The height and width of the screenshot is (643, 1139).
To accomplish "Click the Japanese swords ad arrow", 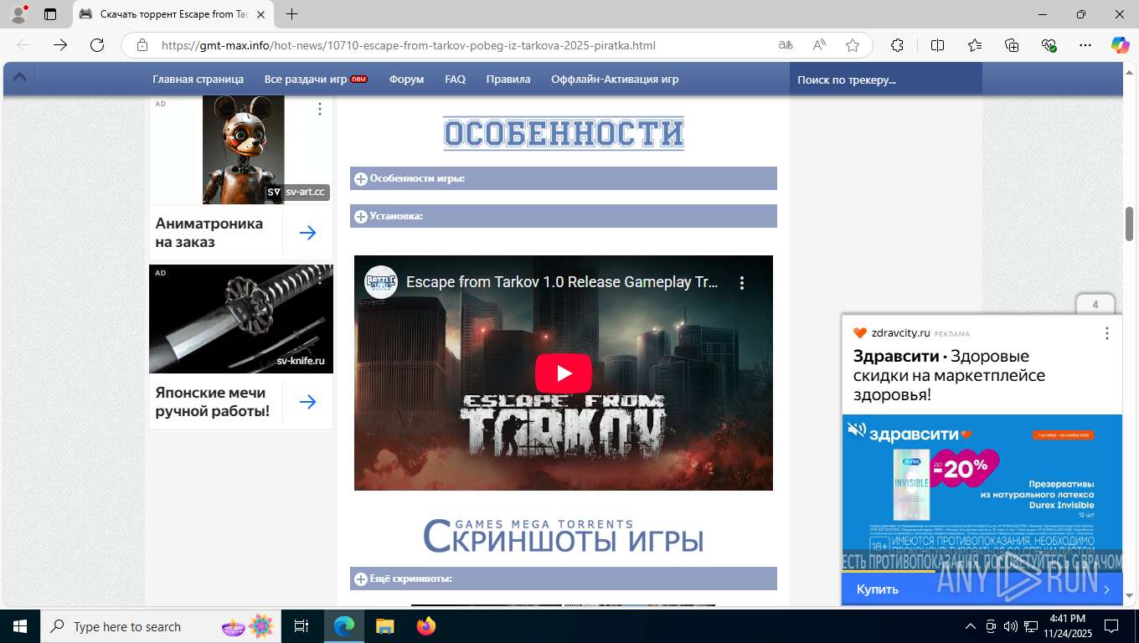I will tap(307, 402).
